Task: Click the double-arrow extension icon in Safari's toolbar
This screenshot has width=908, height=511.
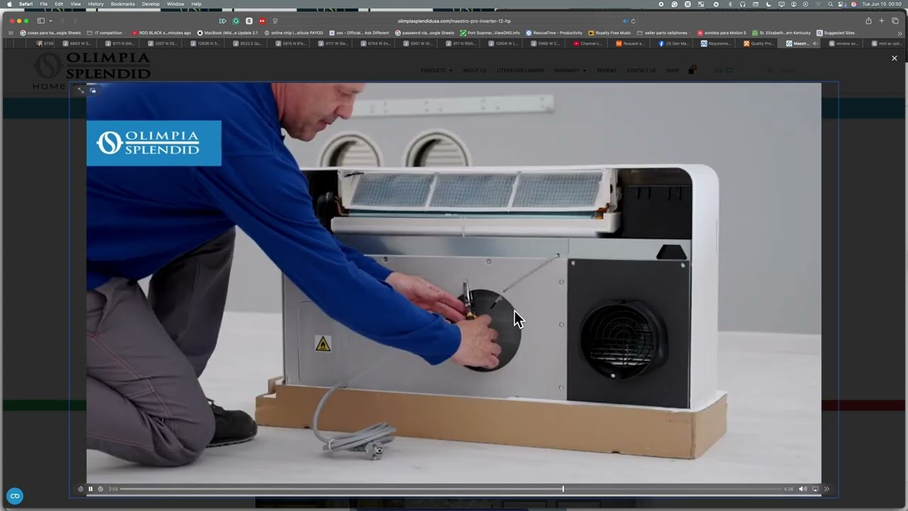Action: [223, 21]
